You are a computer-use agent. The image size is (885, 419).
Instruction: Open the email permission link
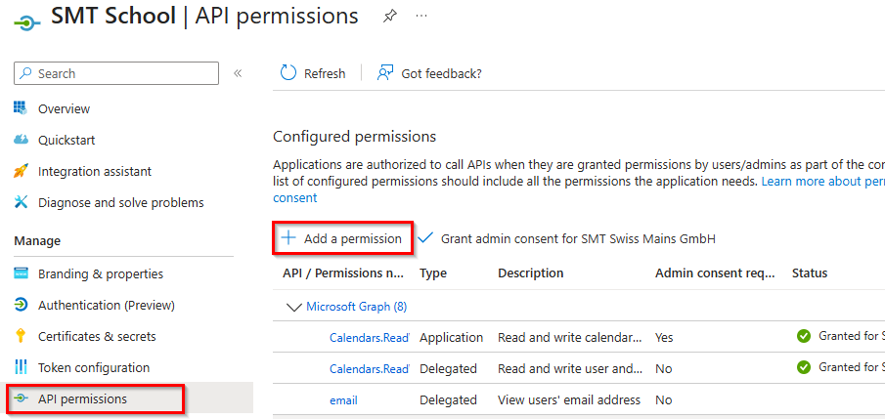343,399
